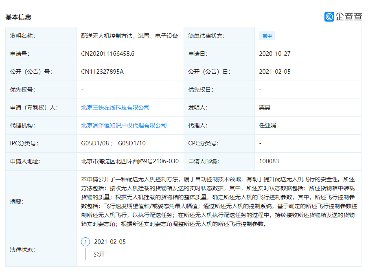Image resolution: width=368 pixels, height=272 pixels.
Task: Click the 发明名称 label cell
Action: pos(41,36)
